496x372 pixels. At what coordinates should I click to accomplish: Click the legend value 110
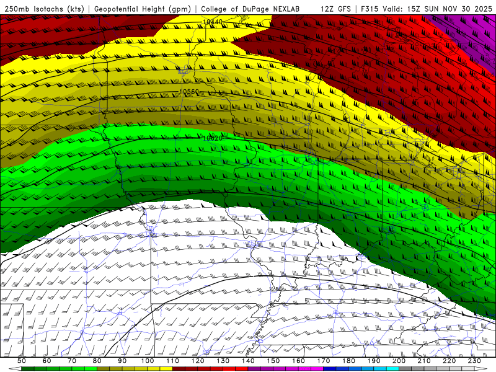tap(172, 361)
